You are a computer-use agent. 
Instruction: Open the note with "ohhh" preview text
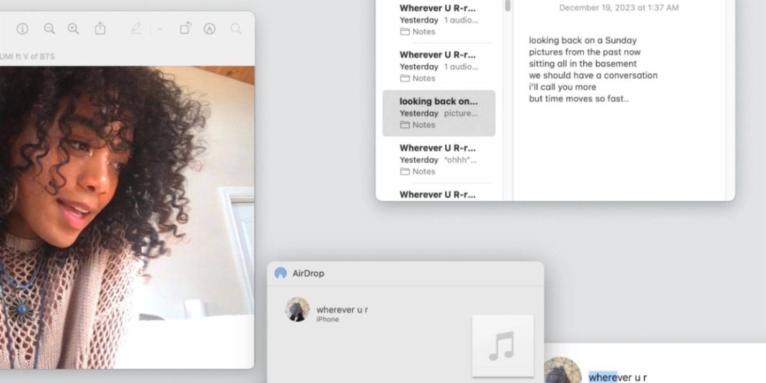tap(438, 160)
